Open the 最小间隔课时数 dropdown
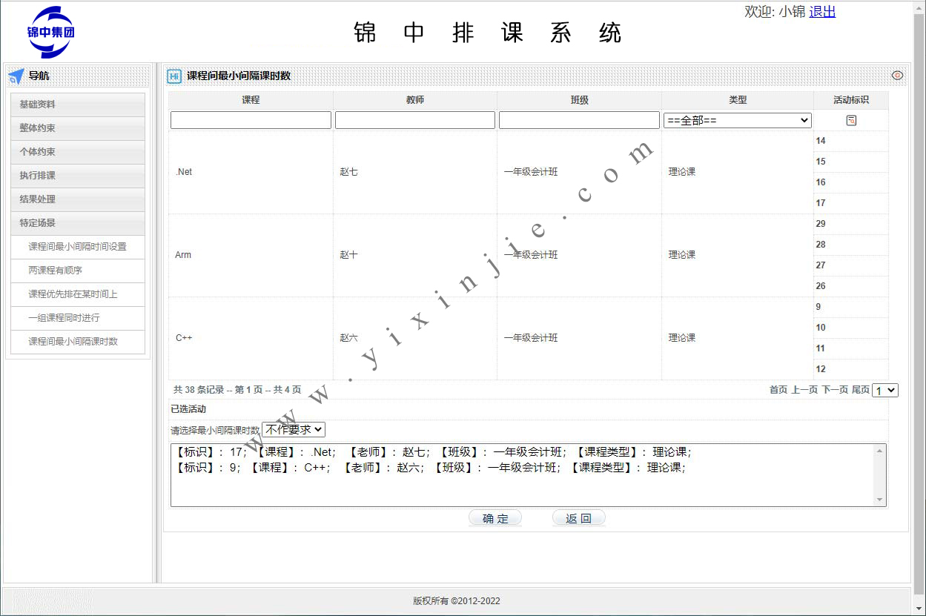Screen dimensions: 926x616 click(x=294, y=429)
